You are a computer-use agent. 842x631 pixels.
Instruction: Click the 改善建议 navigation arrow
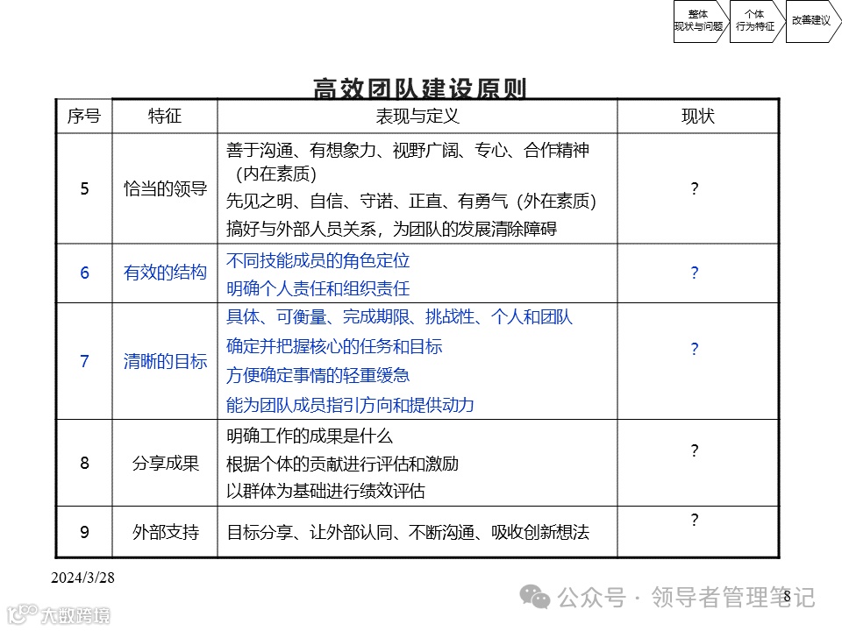812,21
